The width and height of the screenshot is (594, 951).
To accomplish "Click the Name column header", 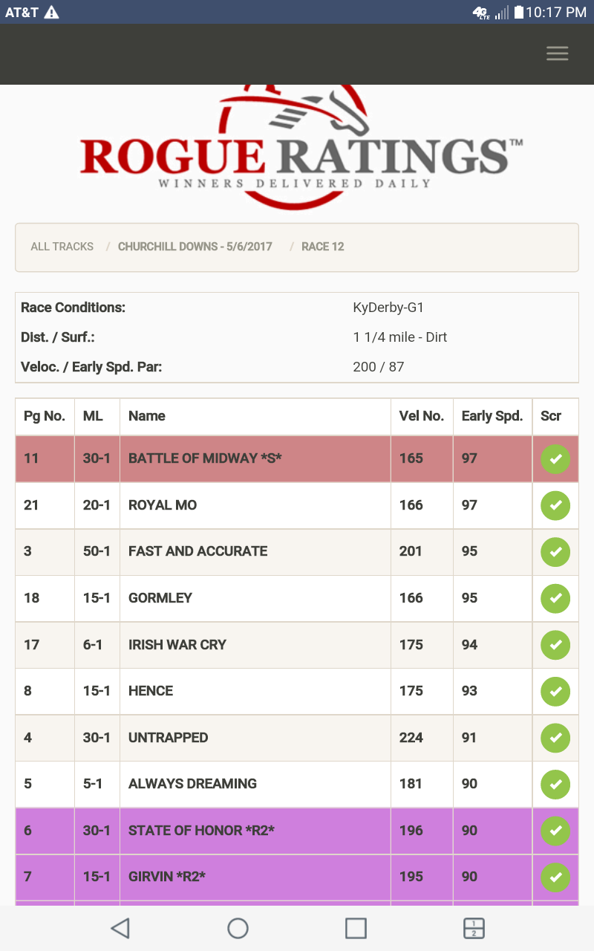I will 147,416.
